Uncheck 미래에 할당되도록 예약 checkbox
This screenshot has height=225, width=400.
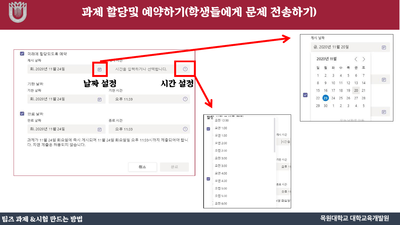click(22, 54)
